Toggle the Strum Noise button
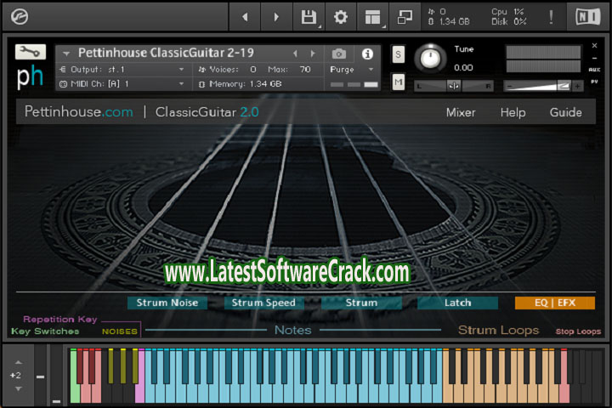612x408 pixels. tap(167, 303)
